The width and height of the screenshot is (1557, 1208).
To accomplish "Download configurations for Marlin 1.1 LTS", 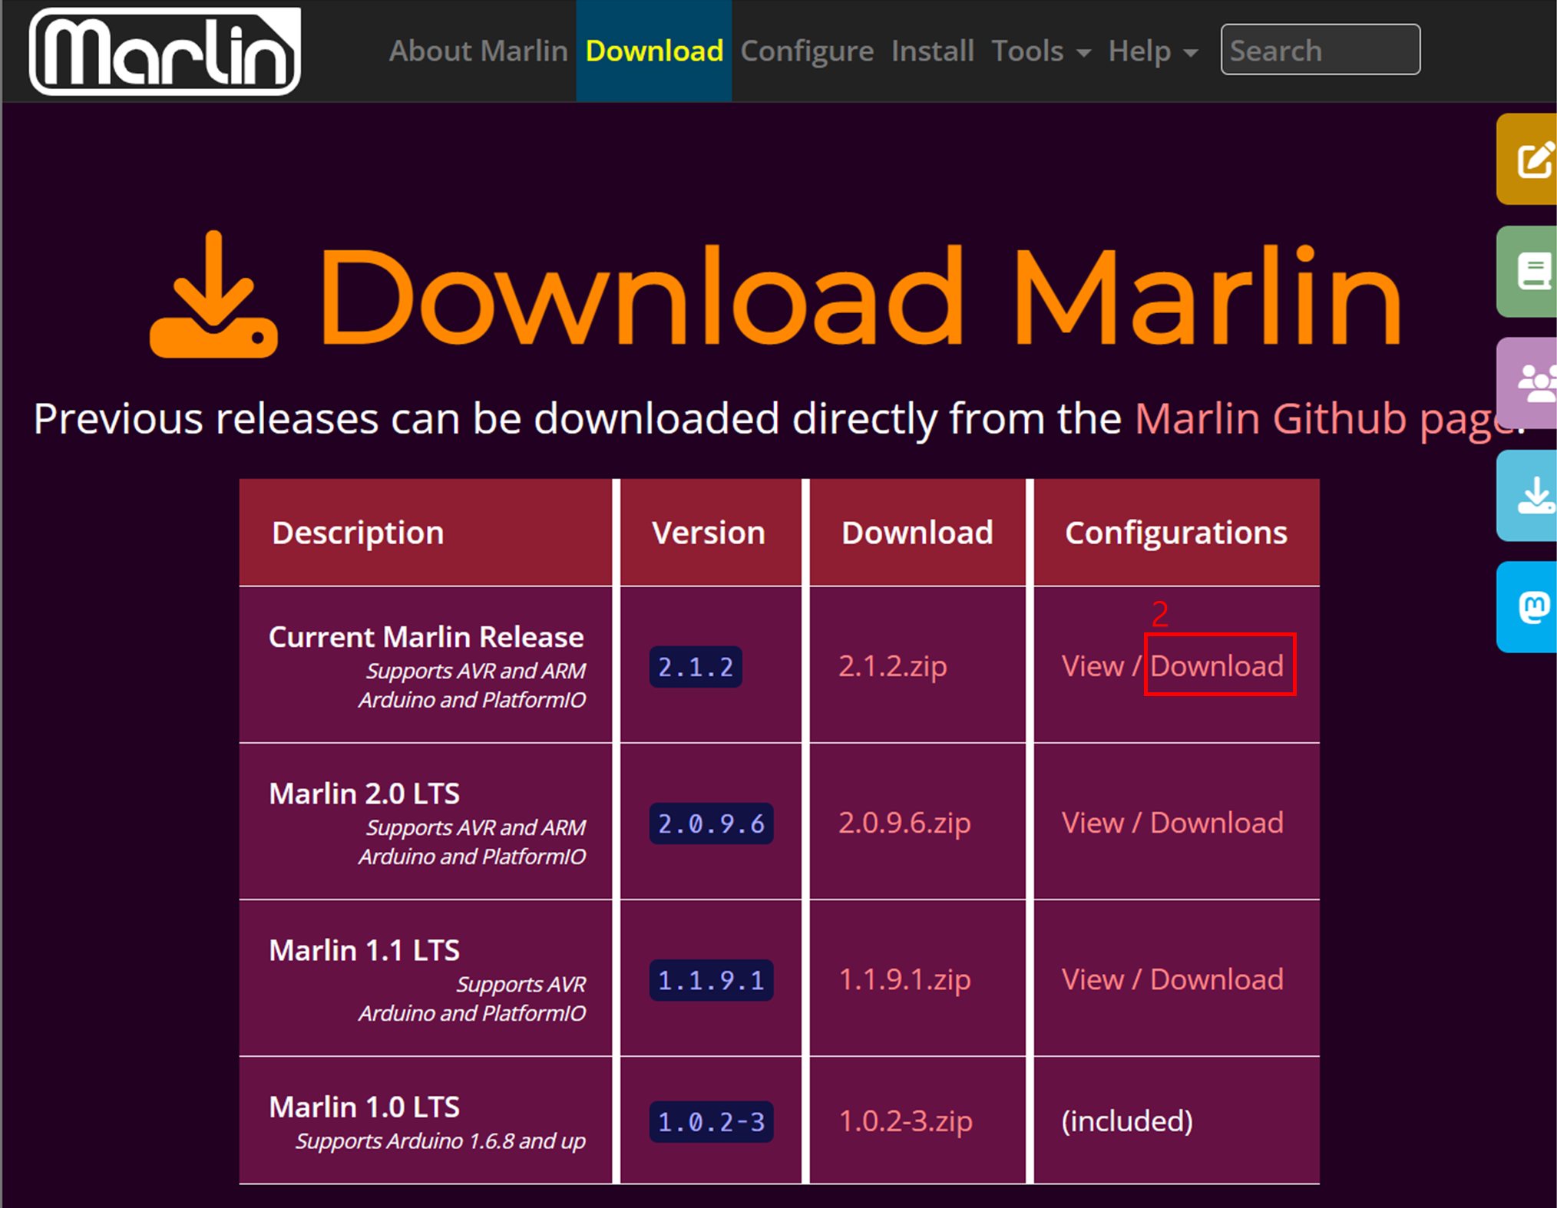I will click(x=1217, y=979).
